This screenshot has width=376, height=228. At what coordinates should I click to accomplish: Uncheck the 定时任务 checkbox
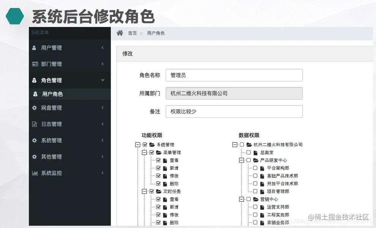coord(152,191)
